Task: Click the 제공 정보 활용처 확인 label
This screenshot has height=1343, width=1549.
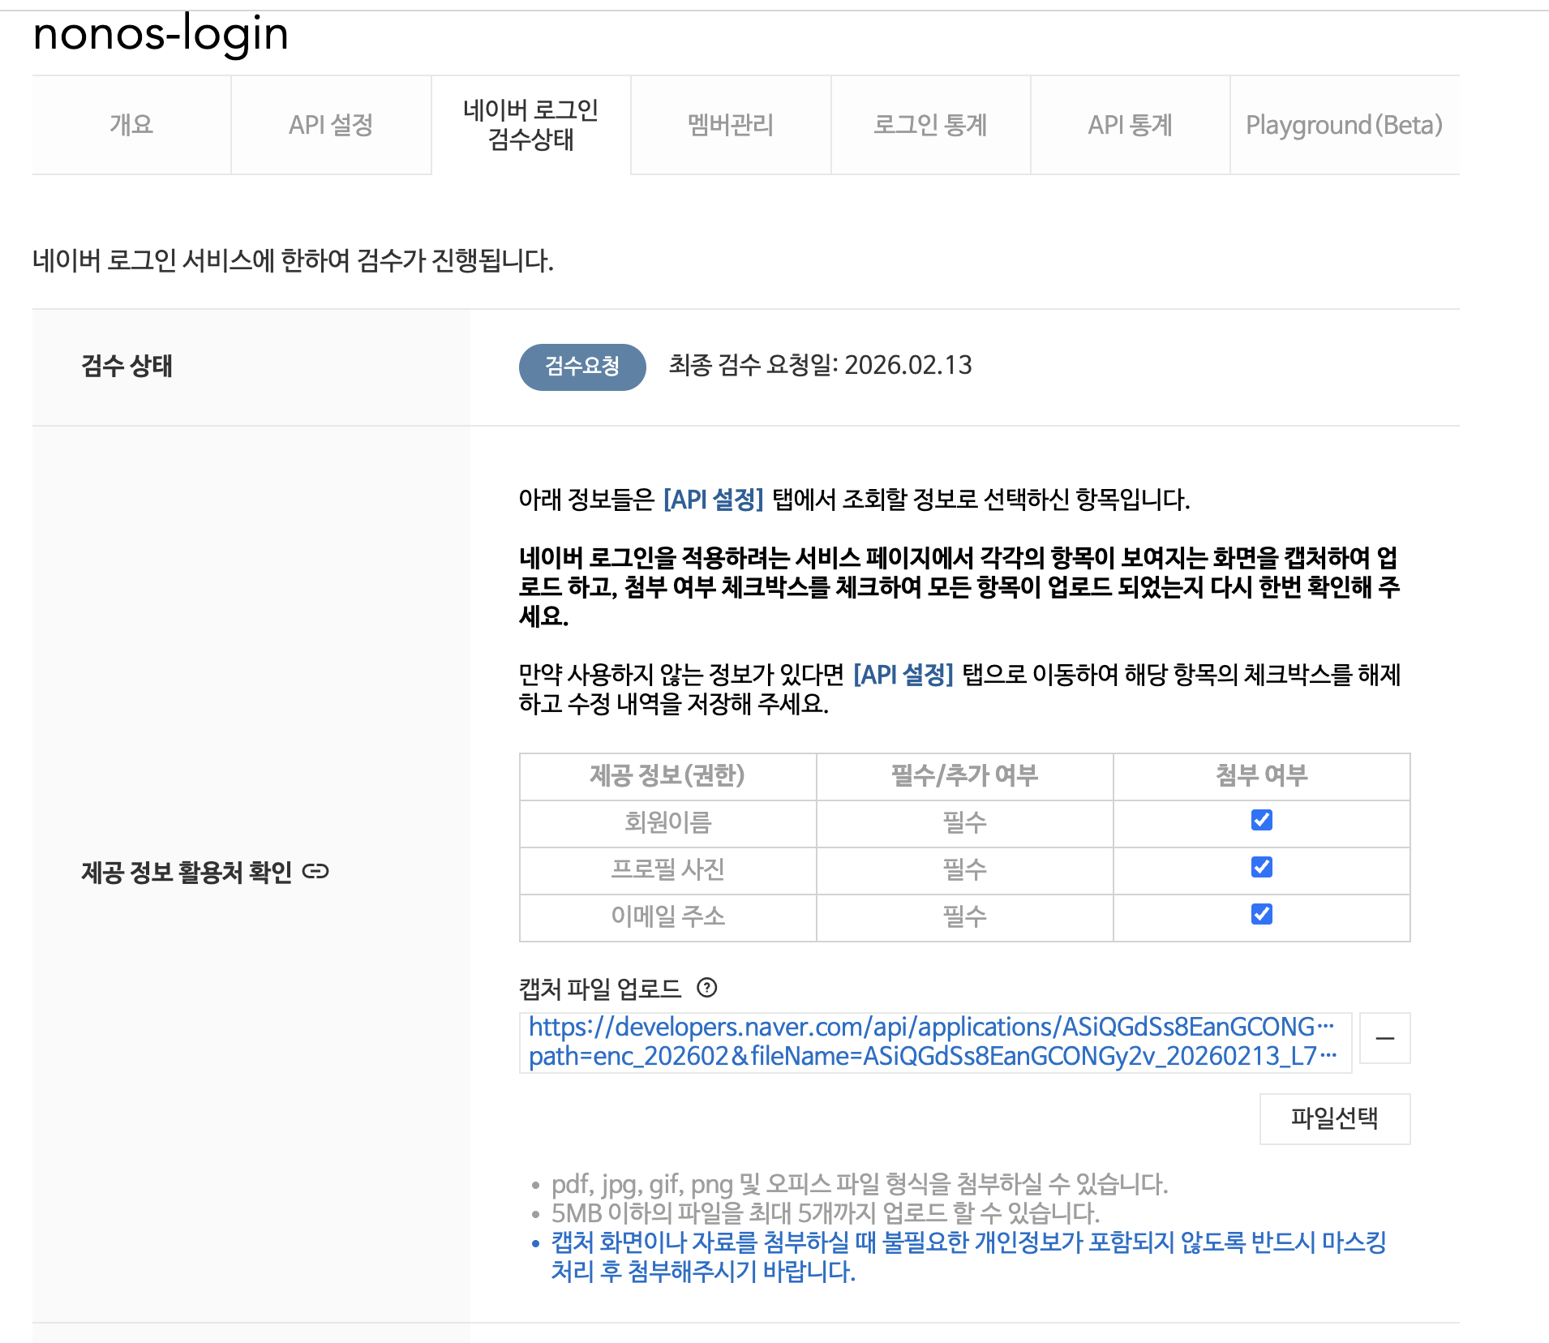Action: point(187,873)
